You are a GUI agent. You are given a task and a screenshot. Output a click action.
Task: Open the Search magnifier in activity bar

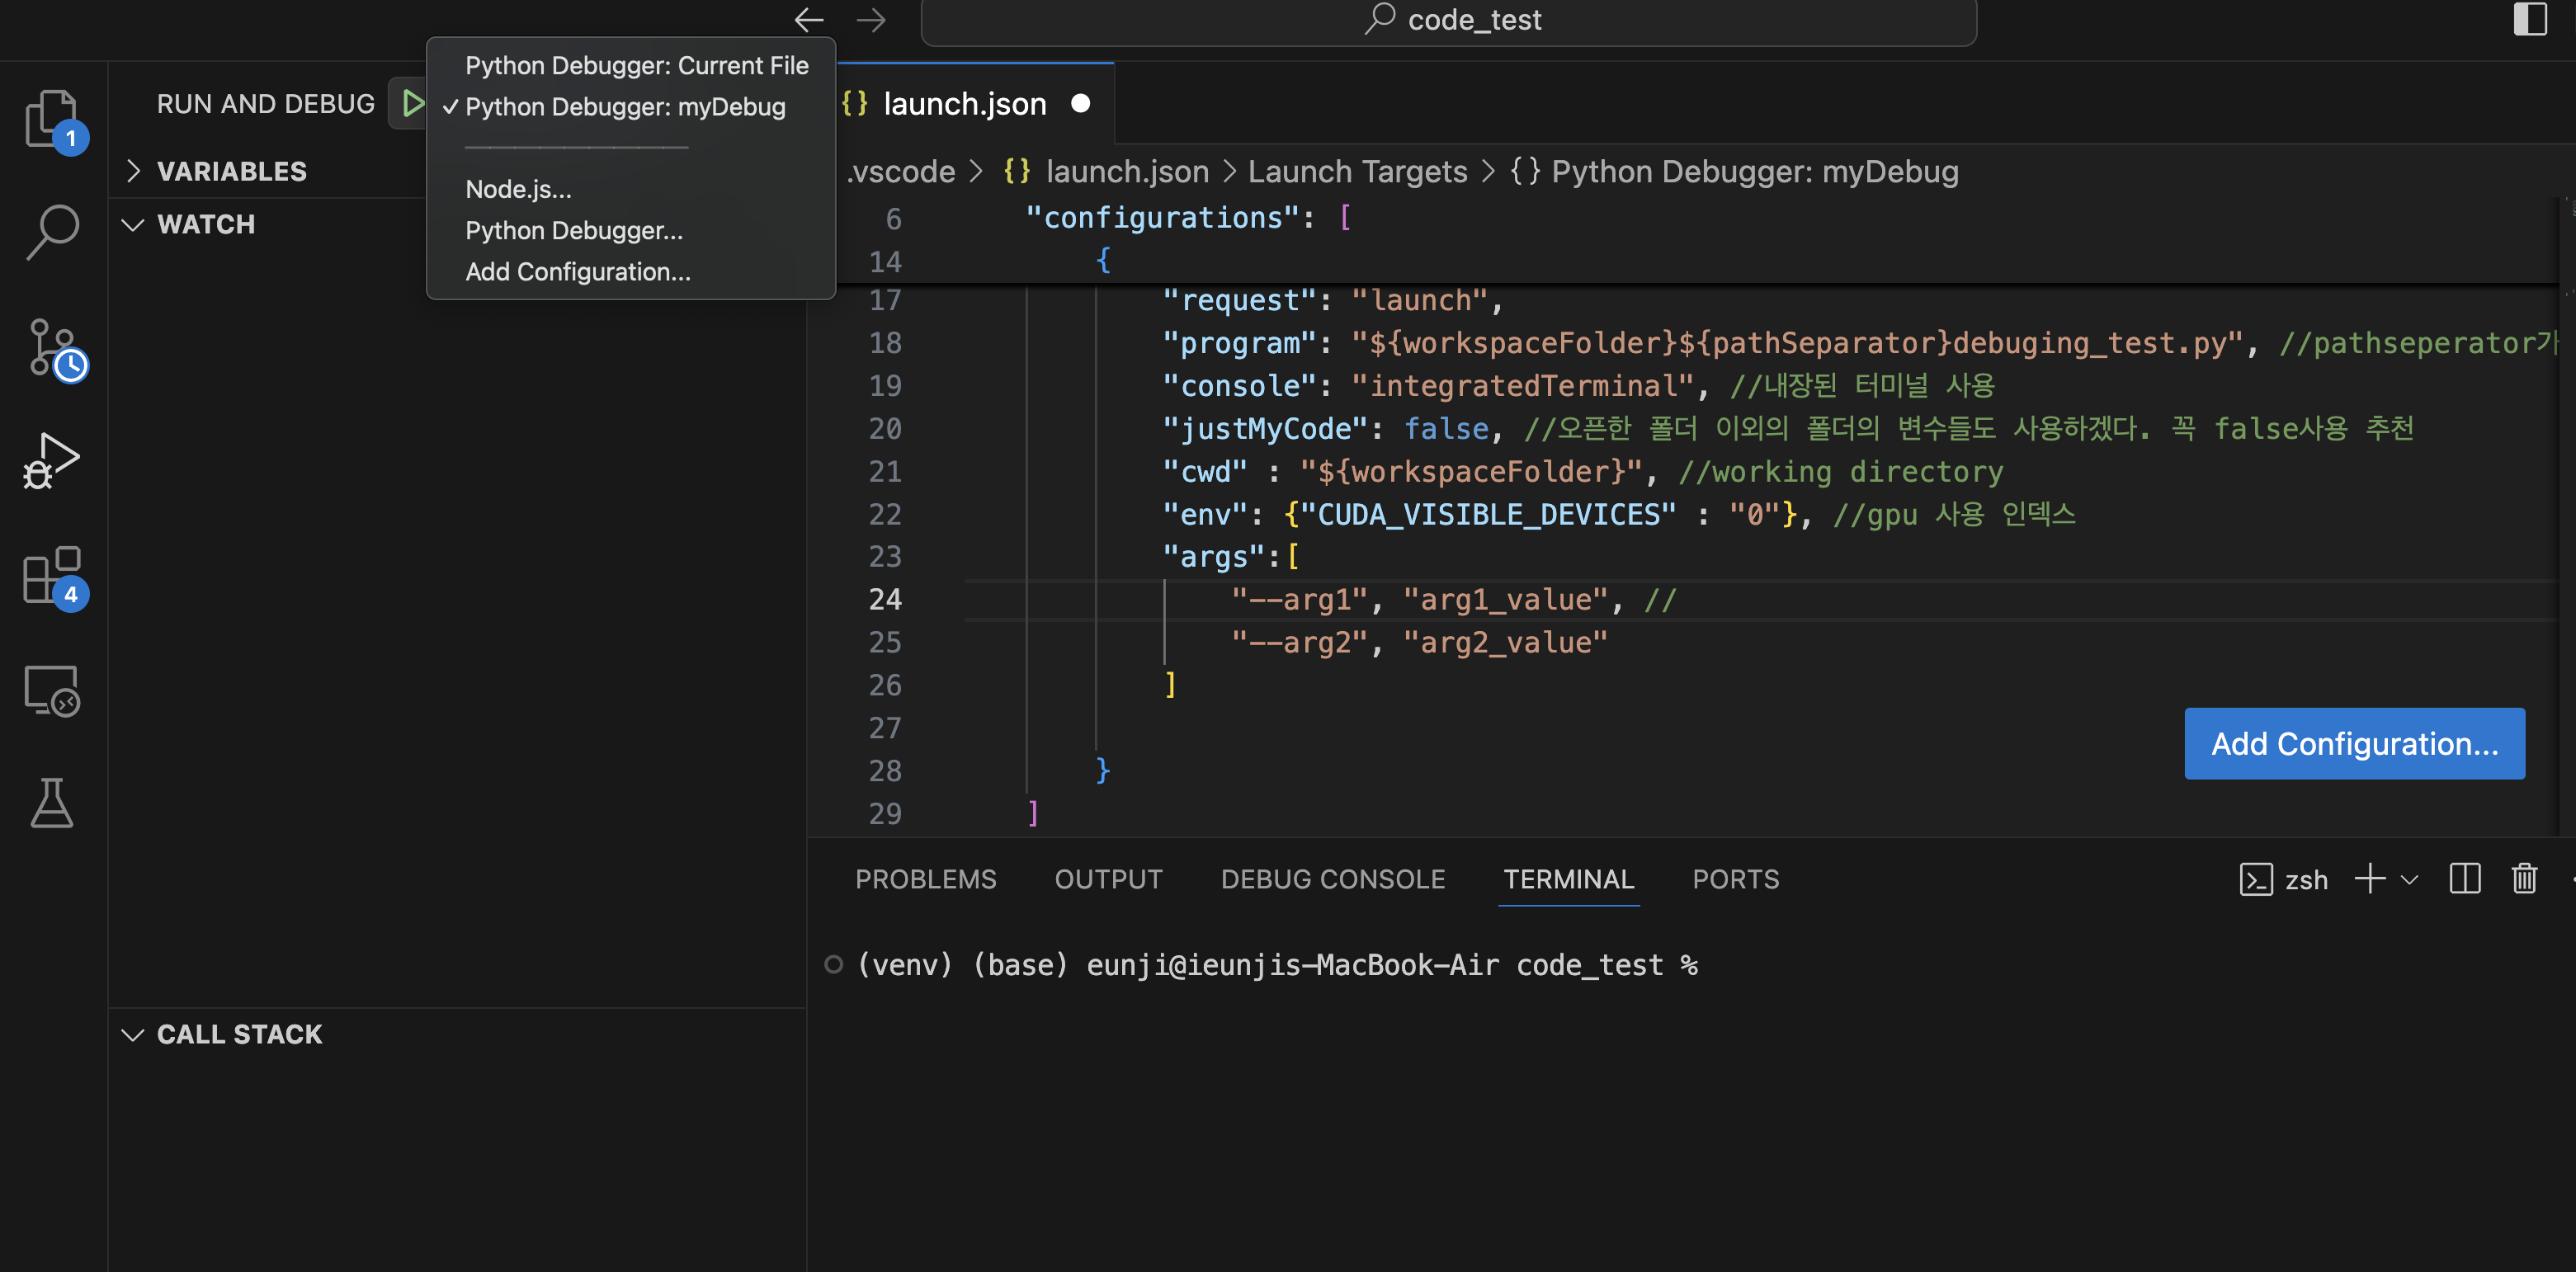tap(52, 232)
